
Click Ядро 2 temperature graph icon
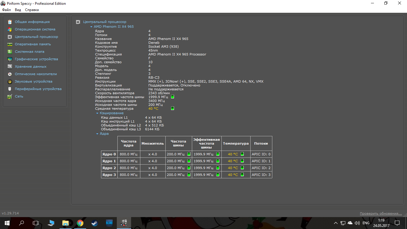pyautogui.click(x=242, y=168)
